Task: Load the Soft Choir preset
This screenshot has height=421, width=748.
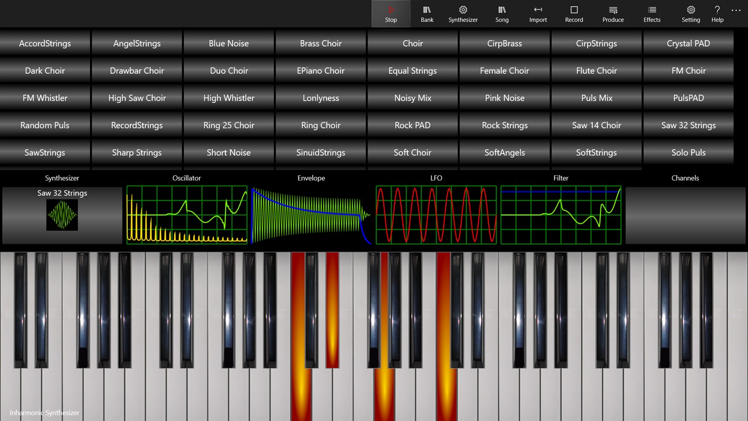Action: (x=412, y=152)
